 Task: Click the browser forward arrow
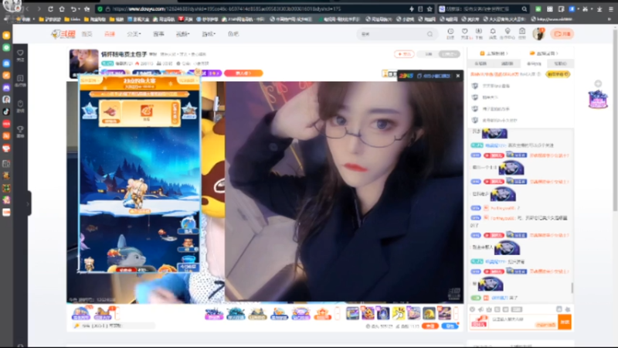[x=39, y=9]
